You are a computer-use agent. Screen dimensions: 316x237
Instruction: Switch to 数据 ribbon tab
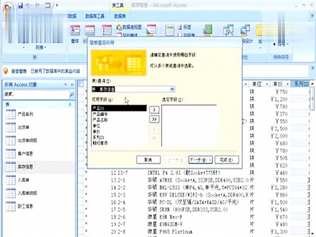(72, 16)
